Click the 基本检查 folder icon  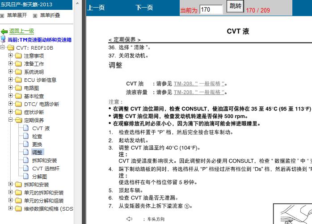tap(18, 96)
